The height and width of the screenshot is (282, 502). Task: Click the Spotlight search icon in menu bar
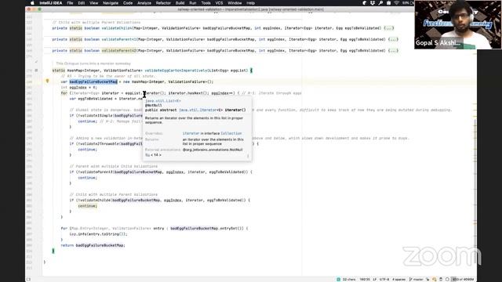pyautogui.click(x=380, y=3)
